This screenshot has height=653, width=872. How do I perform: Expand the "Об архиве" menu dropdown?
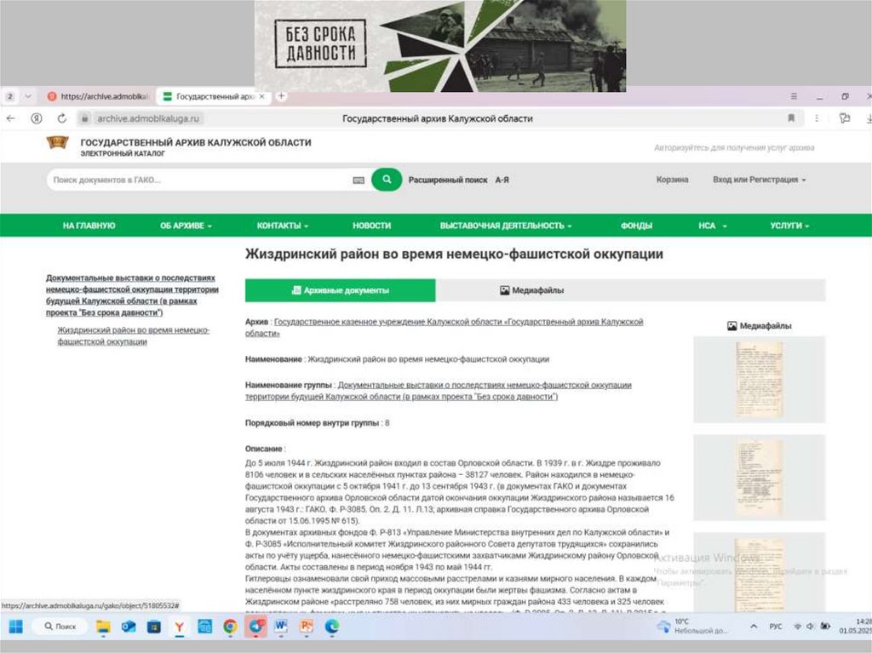pos(186,226)
